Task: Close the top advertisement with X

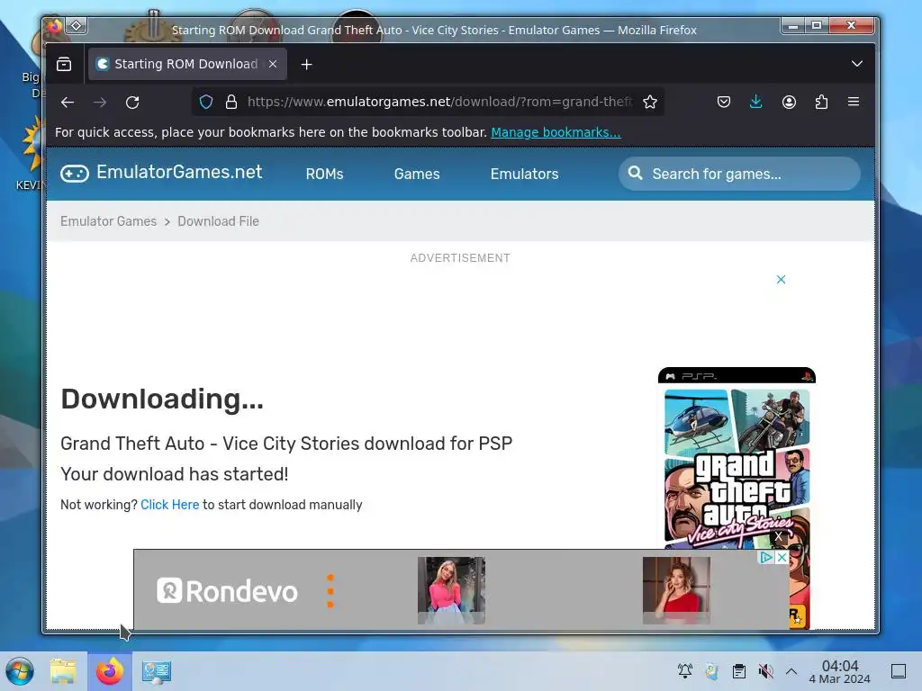Action: [781, 280]
